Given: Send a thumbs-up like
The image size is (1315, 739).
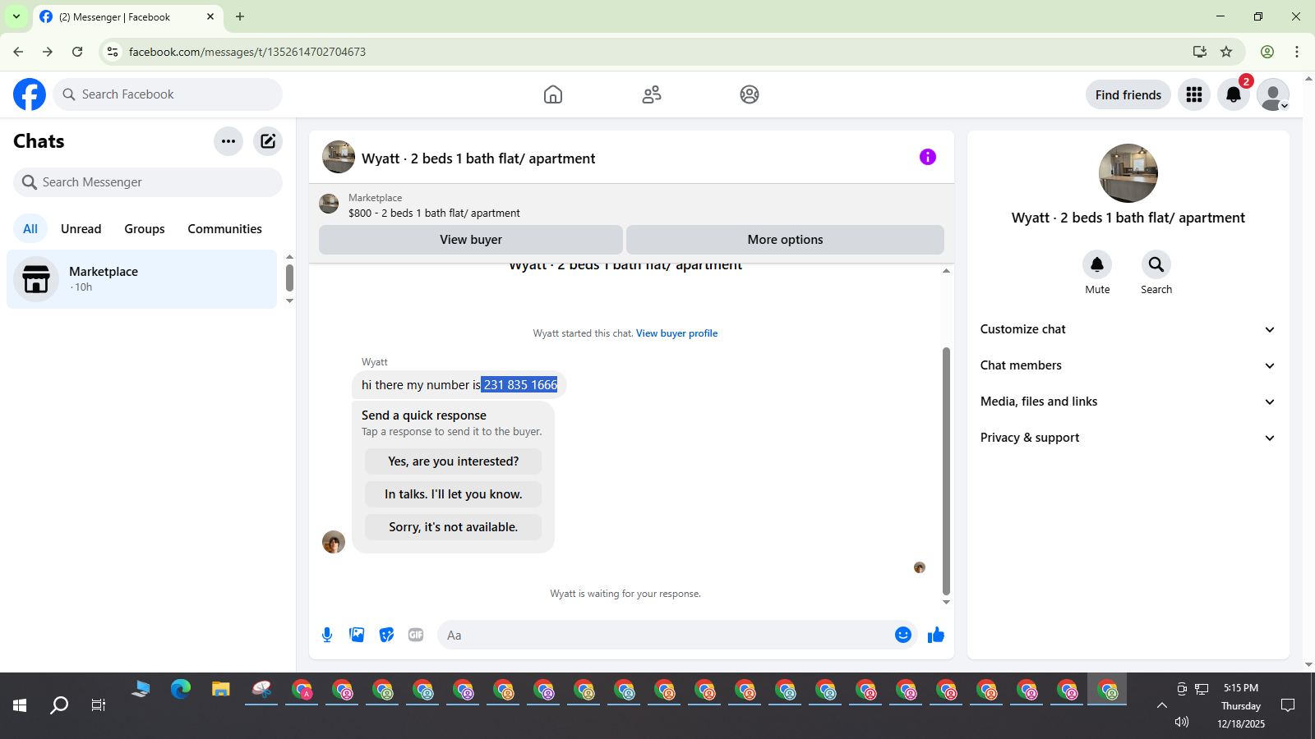Looking at the screenshot, I should pyautogui.click(x=936, y=635).
